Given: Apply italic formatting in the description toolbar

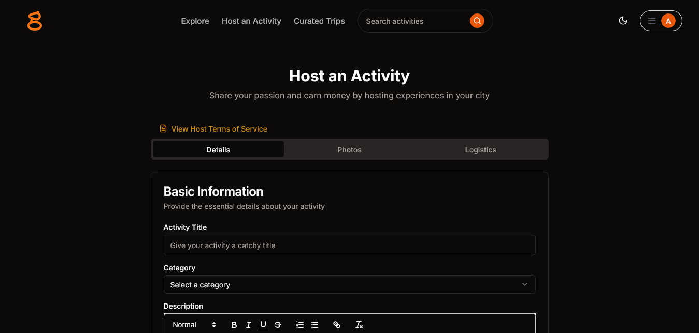Looking at the screenshot, I should (x=248, y=324).
